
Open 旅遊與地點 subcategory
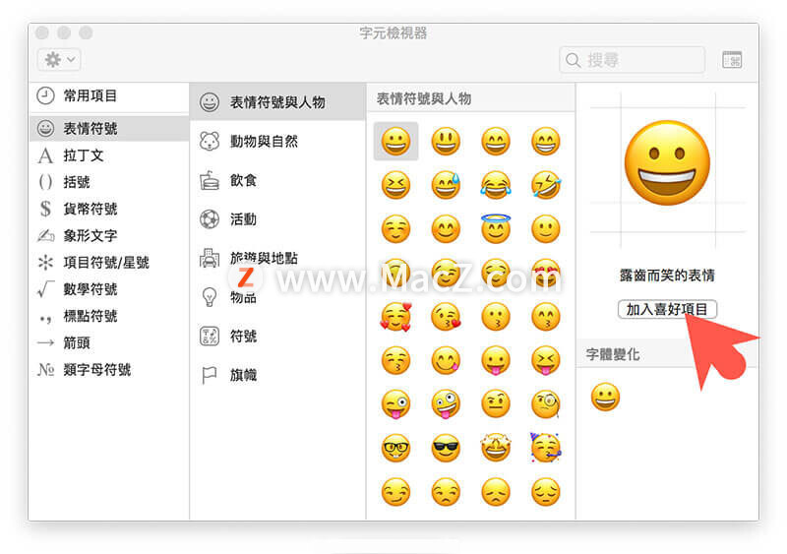point(277,258)
